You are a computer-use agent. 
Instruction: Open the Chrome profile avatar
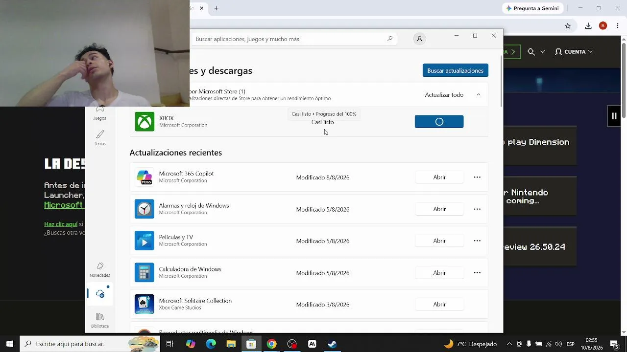tap(603, 26)
